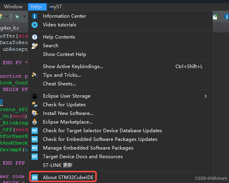Image resolution: width=229 pixels, height=183 pixels.
Task: Choose Check for Embedded Software Packages Updates text
Action: click(100, 139)
